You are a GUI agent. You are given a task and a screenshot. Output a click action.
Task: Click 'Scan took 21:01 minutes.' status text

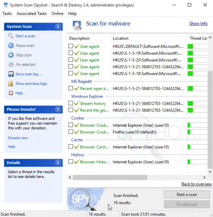coord(143,214)
